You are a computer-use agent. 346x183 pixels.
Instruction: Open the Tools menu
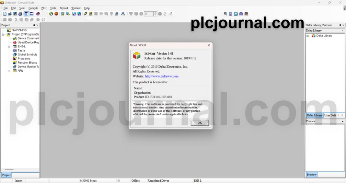click(53, 8)
